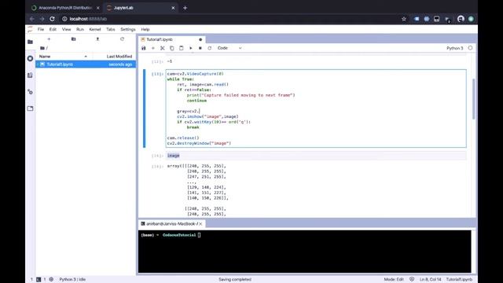Viewport: 503px width, 283px height.
Task: Run the selected cell
Action: (190, 48)
